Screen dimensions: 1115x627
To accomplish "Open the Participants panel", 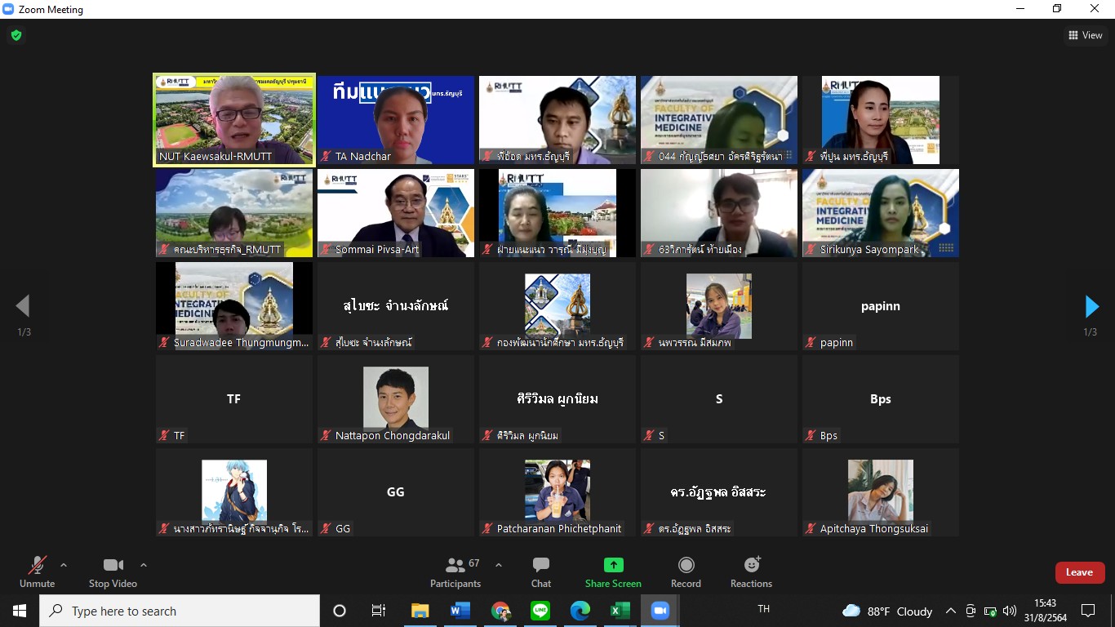I will click(x=455, y=571).
